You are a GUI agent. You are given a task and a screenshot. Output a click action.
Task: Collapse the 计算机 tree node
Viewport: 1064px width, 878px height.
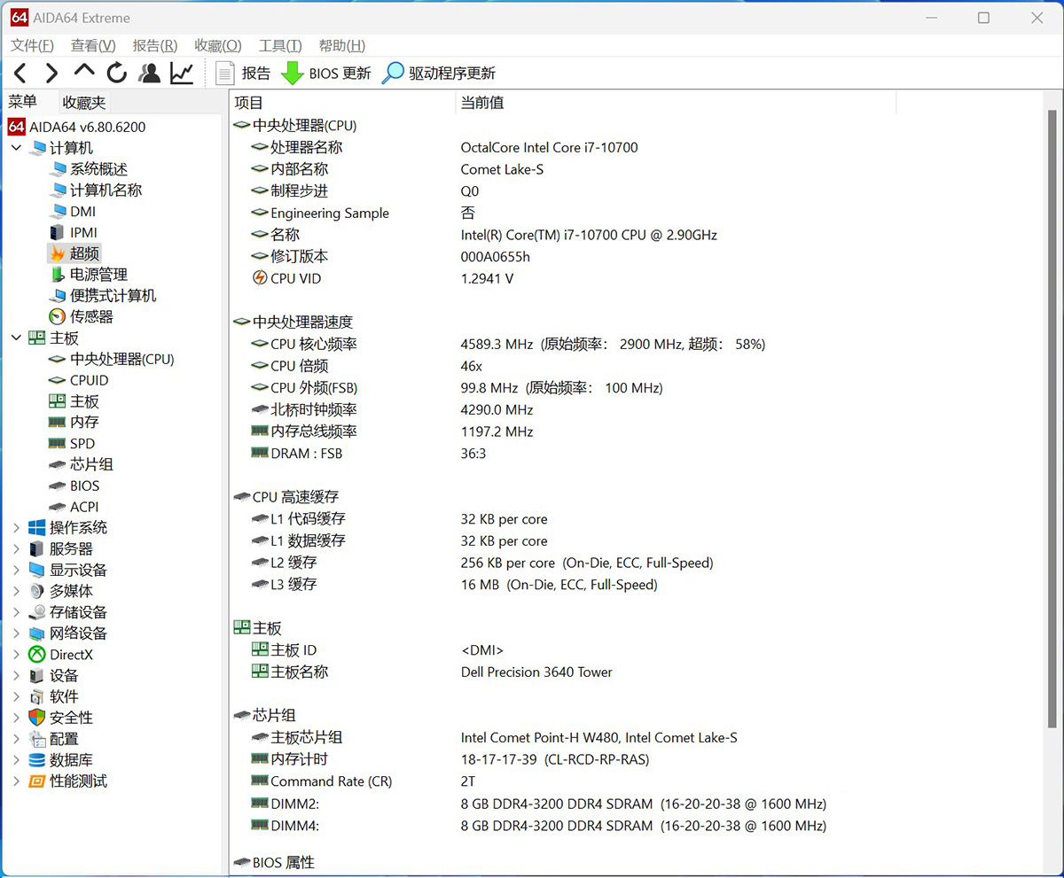pyautogui.click(x=16, y=148)
